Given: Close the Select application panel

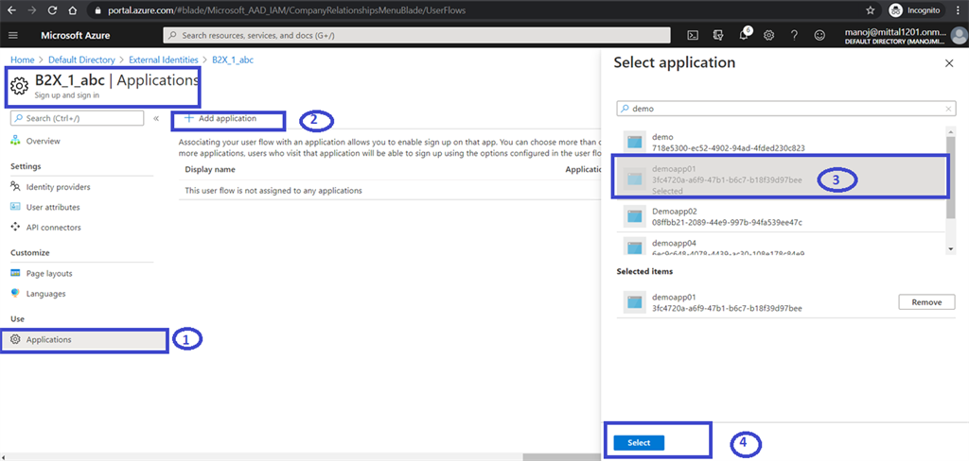Looking at the screenshot, I should click(949, 63).
